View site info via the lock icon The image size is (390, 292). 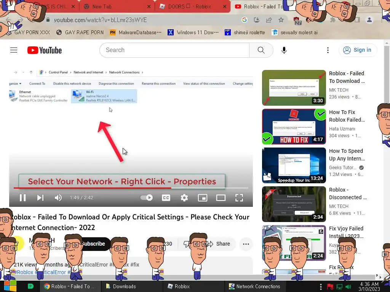pos(48,20)
